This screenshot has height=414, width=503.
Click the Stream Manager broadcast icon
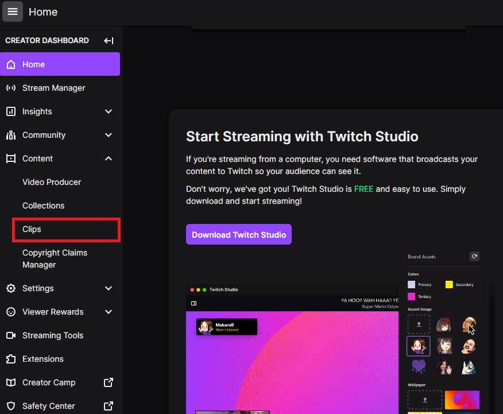11,88
